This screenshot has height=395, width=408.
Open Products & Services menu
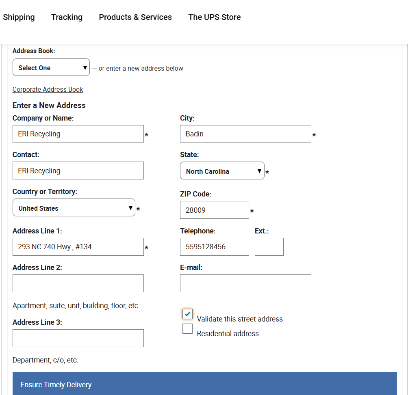point(135,17)
